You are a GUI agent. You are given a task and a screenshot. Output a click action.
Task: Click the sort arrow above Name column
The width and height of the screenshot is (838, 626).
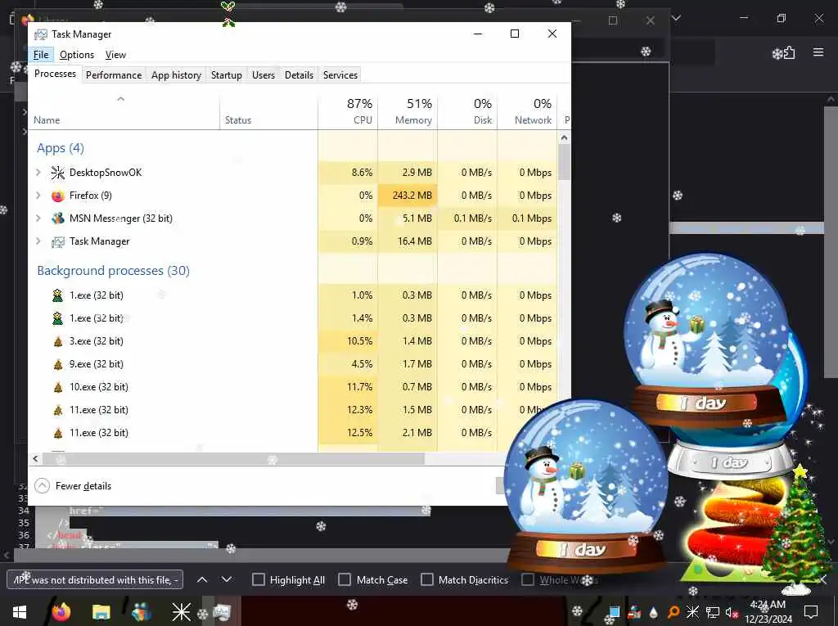click(x=121, y=99)
